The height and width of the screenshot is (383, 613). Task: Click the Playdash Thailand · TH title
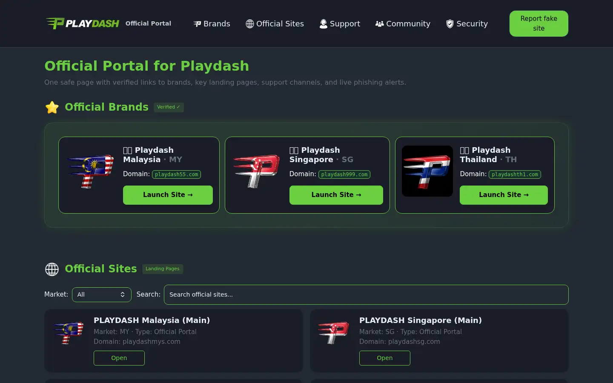click(x=488, y=155)
